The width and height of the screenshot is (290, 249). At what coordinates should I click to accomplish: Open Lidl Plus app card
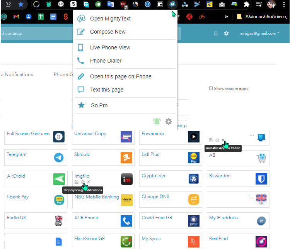[171, 158]
